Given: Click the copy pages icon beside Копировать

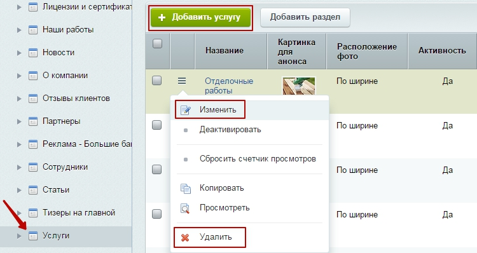Looking at the screenshot, I should click(x=186, y=189).
